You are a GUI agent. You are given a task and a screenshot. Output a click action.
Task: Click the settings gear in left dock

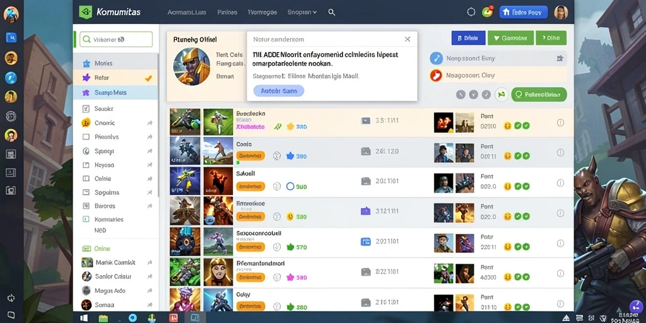point(11,298)
